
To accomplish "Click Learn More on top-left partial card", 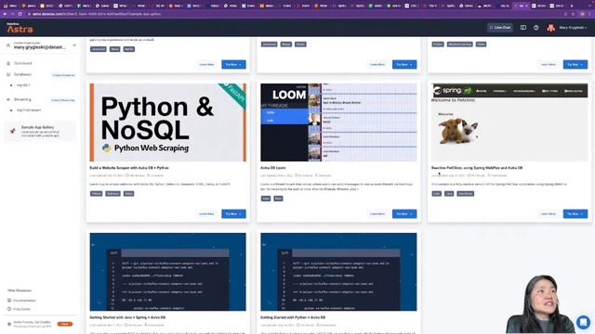I will [x=206, y=64].
